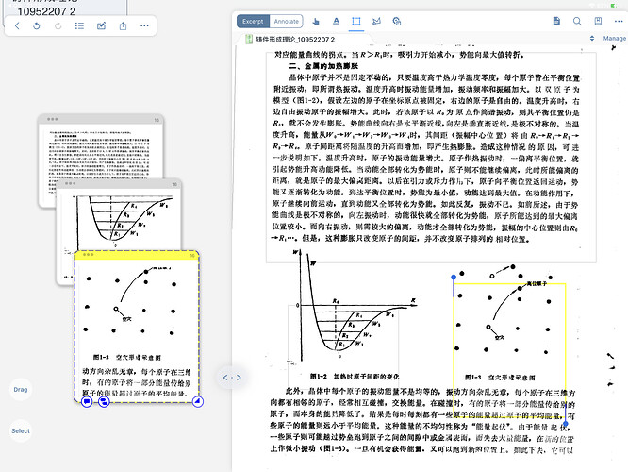Open dots menu on potential curve card

click(x=71, y=184)
